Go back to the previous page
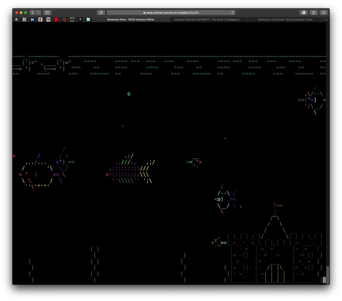The height and width of the screenshot is (301, 342). tap(32, 13)
